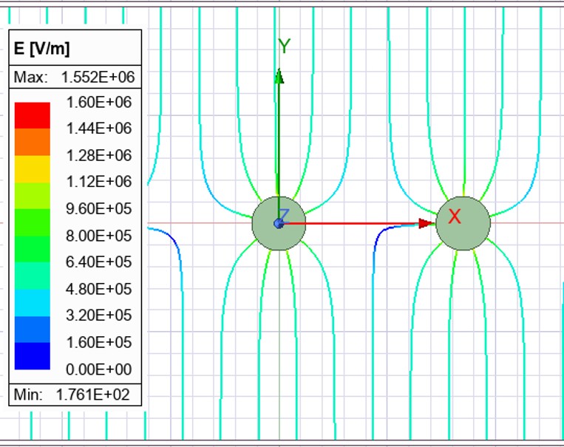
Task: Pick the cyan legend color band
Action: pos(32,302)
